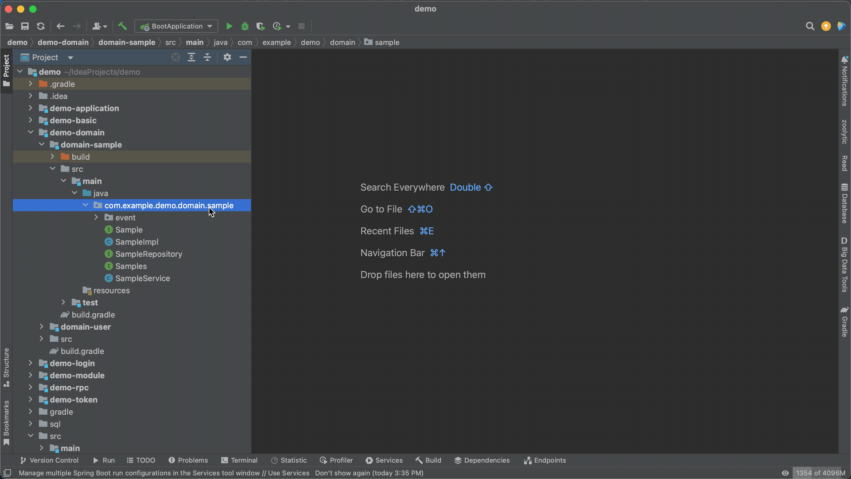Viewport: 851px width, 479px height.
Task: Click the Profiler run icon
Action: (277, 26)
